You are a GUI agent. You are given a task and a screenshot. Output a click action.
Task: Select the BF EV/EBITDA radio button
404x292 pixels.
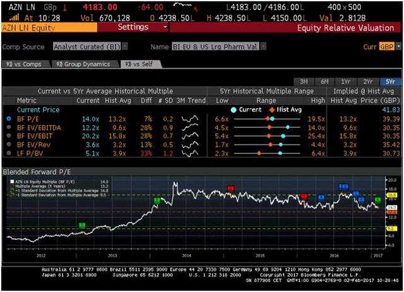click(x=9, y=127)
